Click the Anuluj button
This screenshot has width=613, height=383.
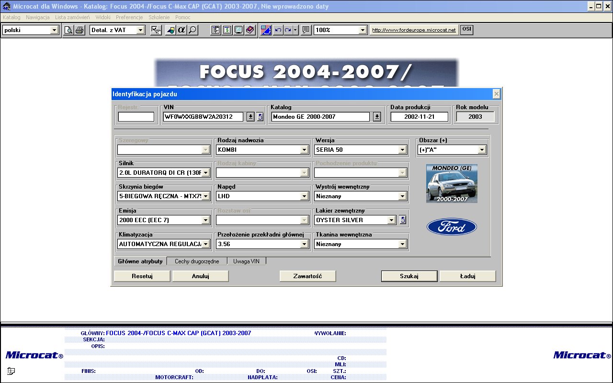pyautogui.click(x=201, y=276)
